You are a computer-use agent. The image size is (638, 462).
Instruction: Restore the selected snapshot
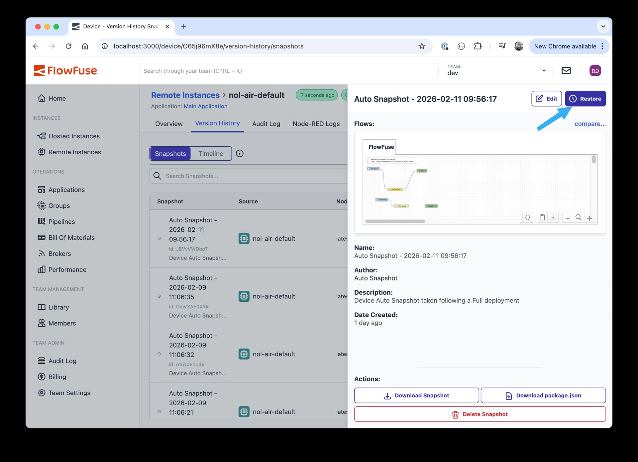click(585, 99)
